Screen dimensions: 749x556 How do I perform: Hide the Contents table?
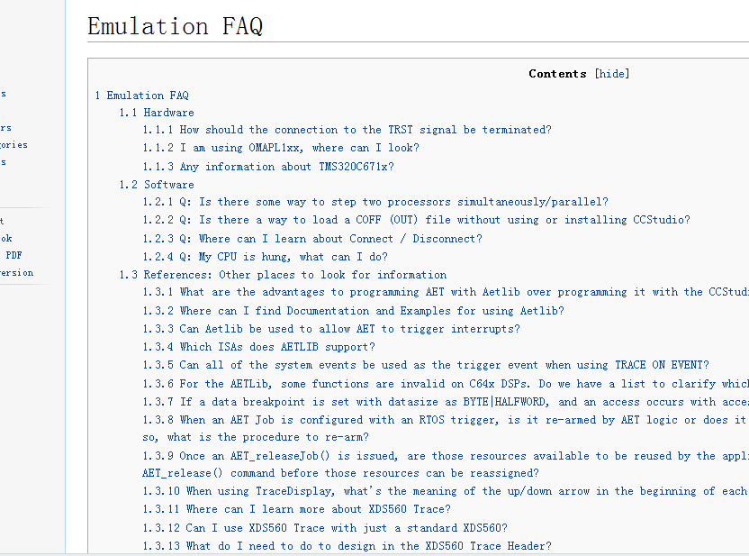[612, 74]
